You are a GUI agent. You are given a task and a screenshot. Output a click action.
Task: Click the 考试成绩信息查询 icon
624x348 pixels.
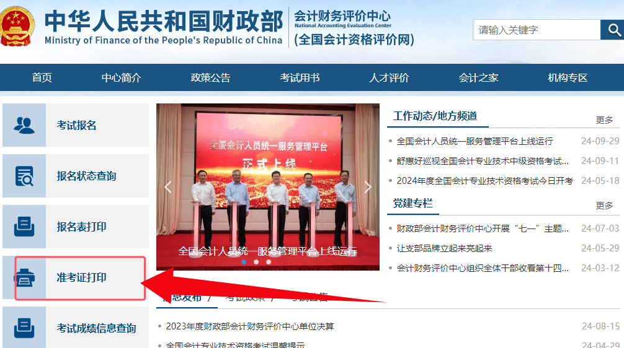pos(24,328)
